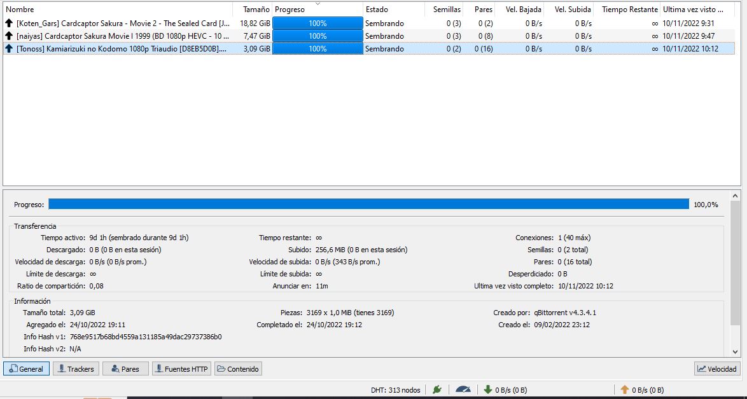Click the connection status plug icon
The image size is (747, 399).
pyautogui.click(x=437, y=390)
